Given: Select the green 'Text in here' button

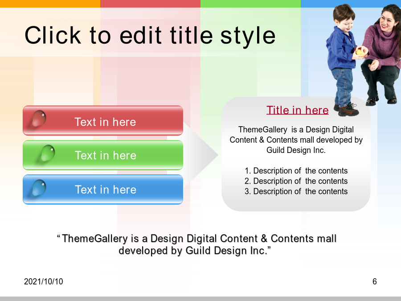Looking at the screenshot, I should 103,155.
